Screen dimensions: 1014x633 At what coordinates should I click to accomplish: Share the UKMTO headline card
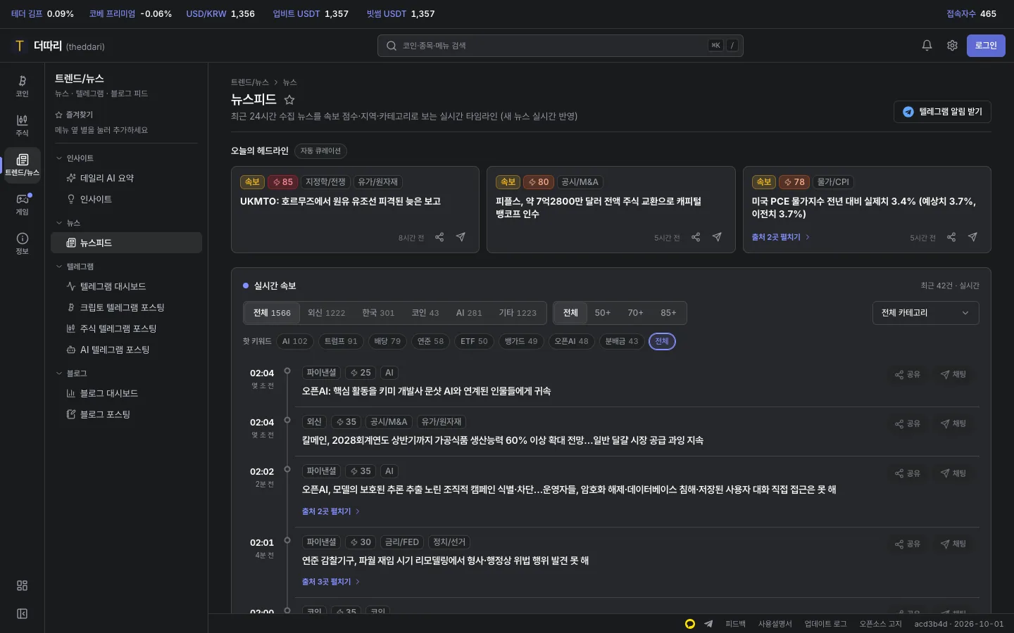[439, 237]
